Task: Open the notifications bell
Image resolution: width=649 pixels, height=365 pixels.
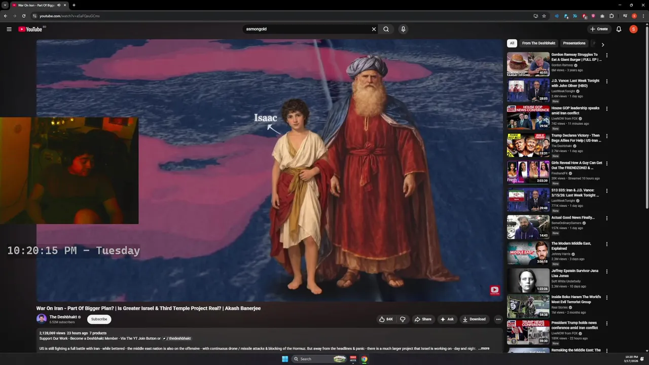Action: coord(619,29)
